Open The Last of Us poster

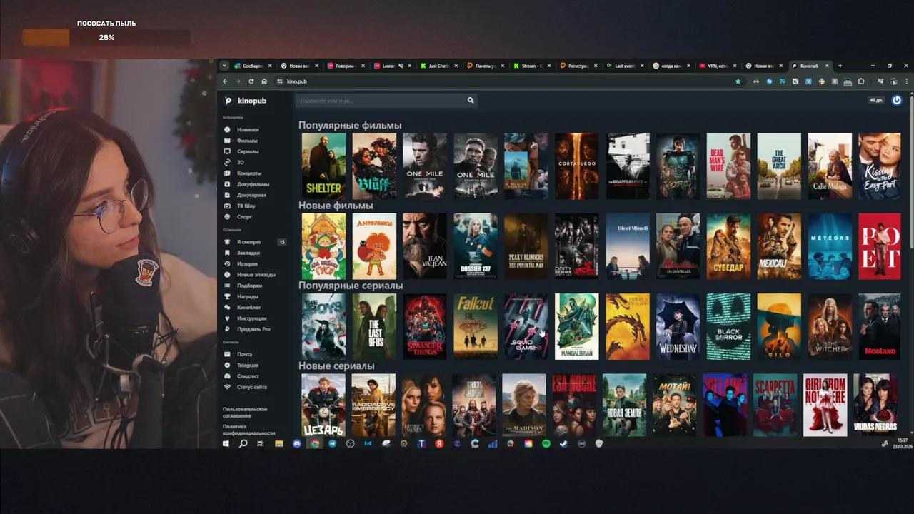coord(374,326)
